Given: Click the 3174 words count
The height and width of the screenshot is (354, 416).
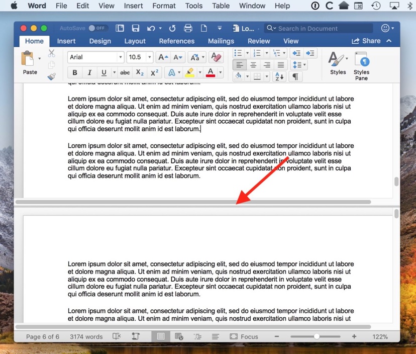Looking at the screenshot, I should pyautogui.click(x=86, y=337).
